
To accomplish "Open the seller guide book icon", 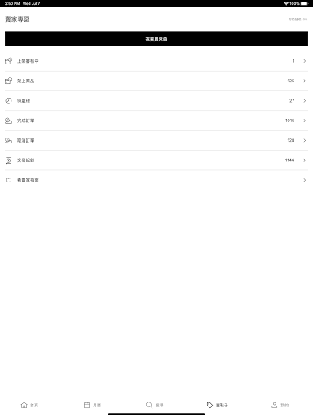I will click(x=8, y=180).
